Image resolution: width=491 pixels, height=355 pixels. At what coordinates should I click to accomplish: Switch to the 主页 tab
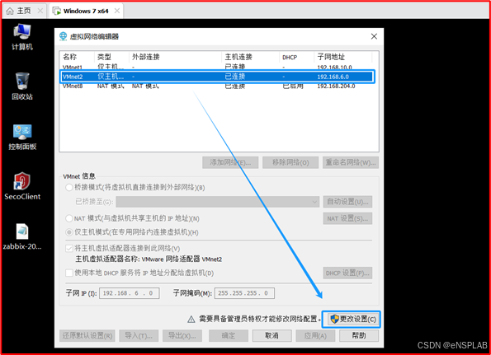24,11
